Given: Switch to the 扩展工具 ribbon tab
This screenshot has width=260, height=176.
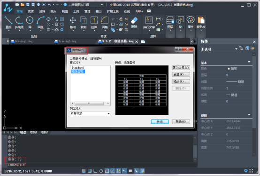Looking at the screenshot, I should [113, 11].
